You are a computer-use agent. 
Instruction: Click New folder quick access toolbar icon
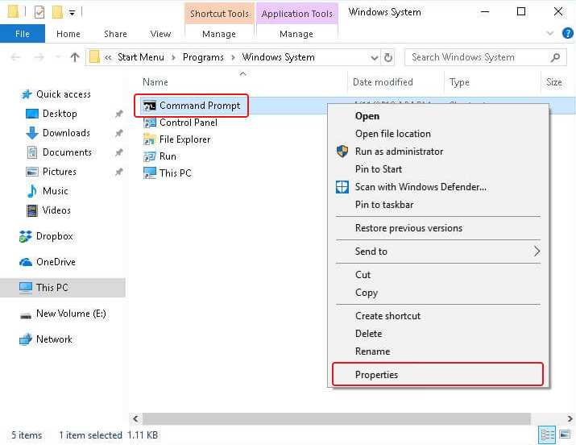(57, 12)
